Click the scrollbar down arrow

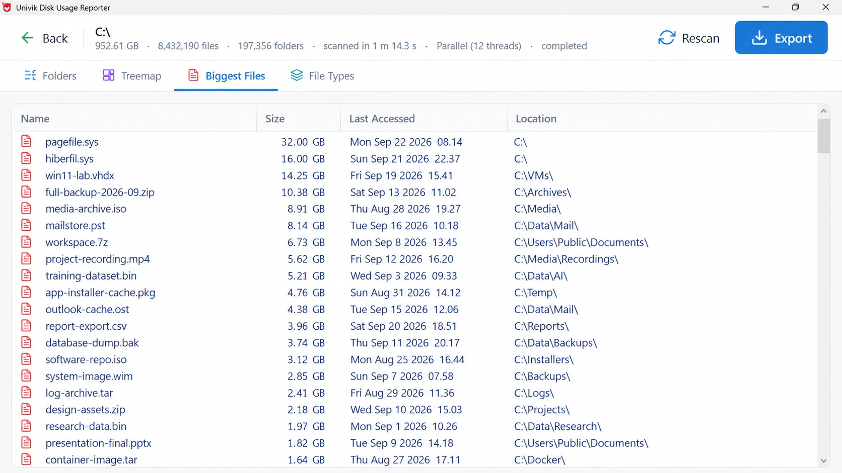[823, 461]
